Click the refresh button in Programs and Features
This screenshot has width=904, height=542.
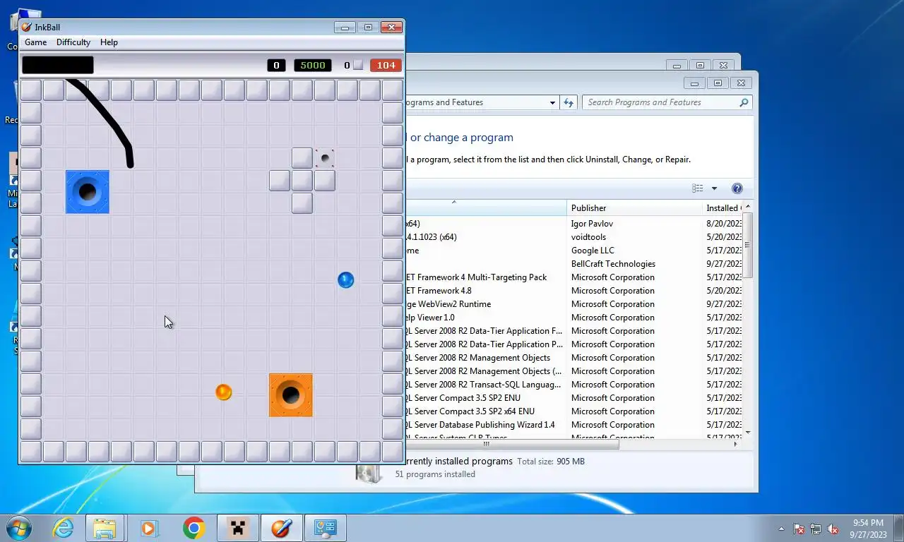click(569, 102)
